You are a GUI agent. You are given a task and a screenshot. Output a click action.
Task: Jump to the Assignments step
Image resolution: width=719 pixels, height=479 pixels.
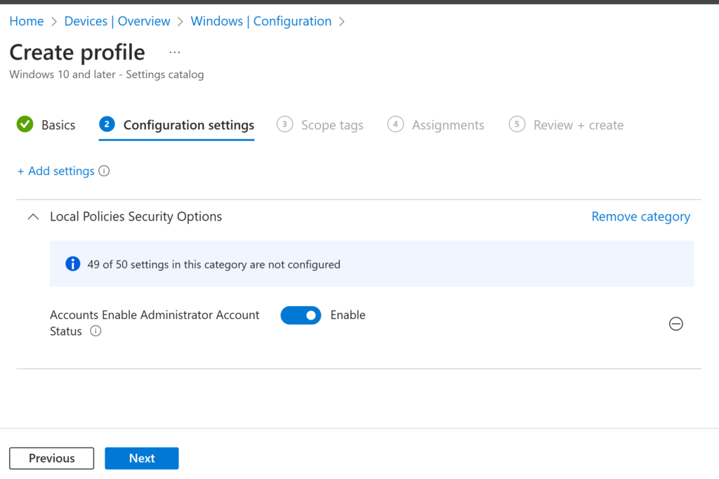(x=447, y=125)
